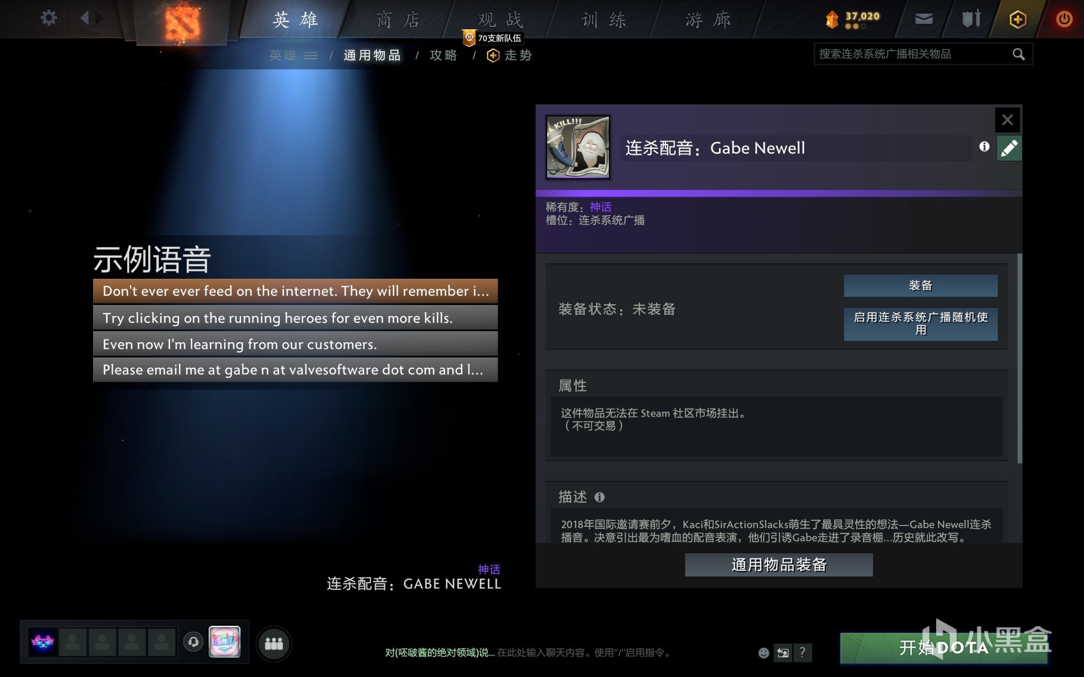This screenshot has width=1084, height=677.
Task: Click the 开始DOTA play button
Action: 944,648
